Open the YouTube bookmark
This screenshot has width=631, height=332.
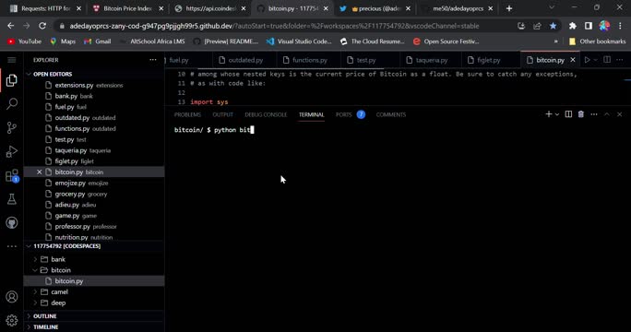coord(25,41)
